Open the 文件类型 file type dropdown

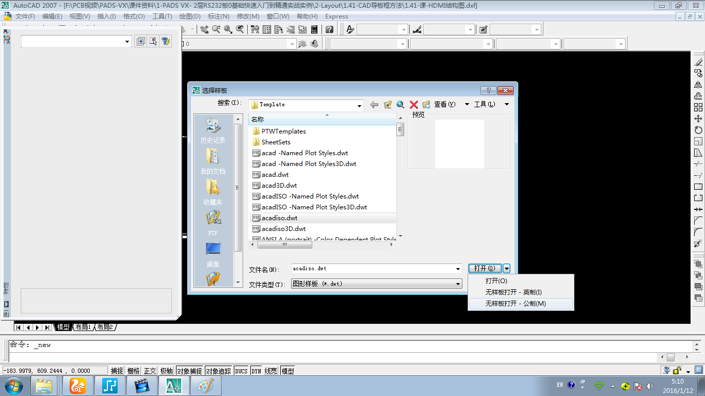[x=458, y=284]
